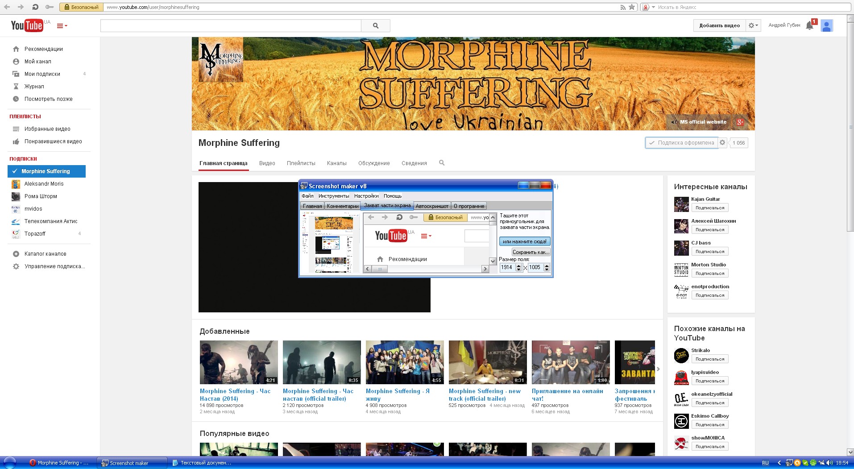Open the Файл menu in Screenshot maker
This screenshot has width=854, height=469.
coord(307,196)
